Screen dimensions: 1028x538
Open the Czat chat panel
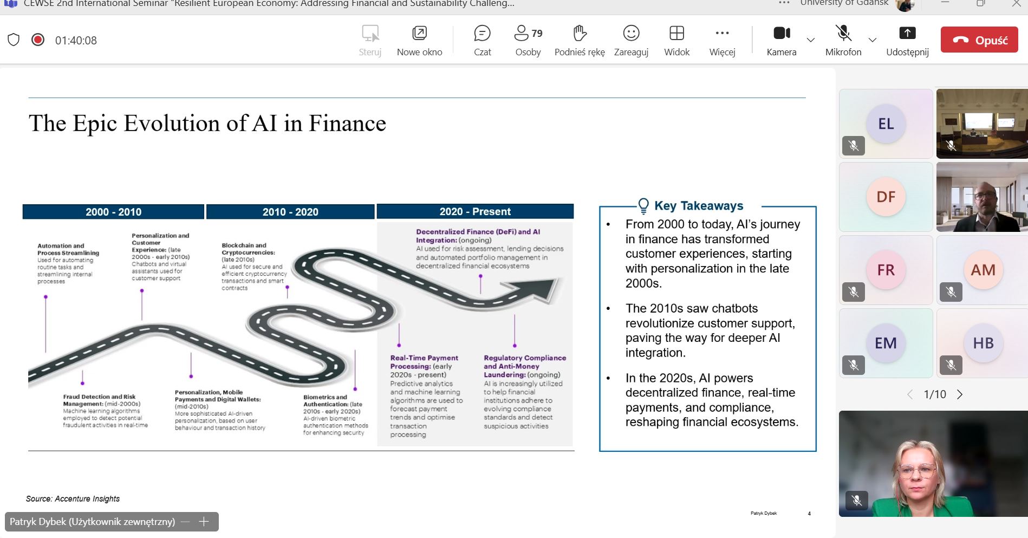(482, 41)
